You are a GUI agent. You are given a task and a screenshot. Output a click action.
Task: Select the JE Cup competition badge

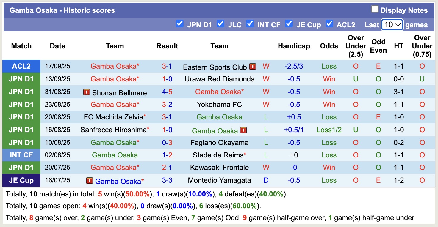click(x=21, y=180)
